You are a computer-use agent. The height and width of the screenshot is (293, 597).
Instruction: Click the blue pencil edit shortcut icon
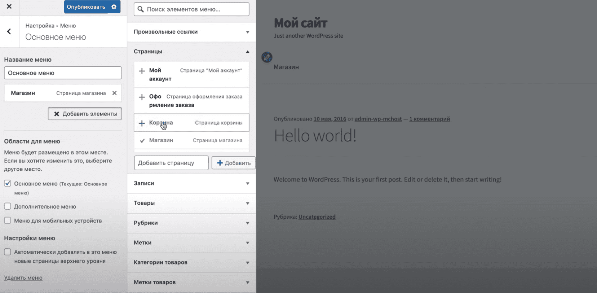267,57
